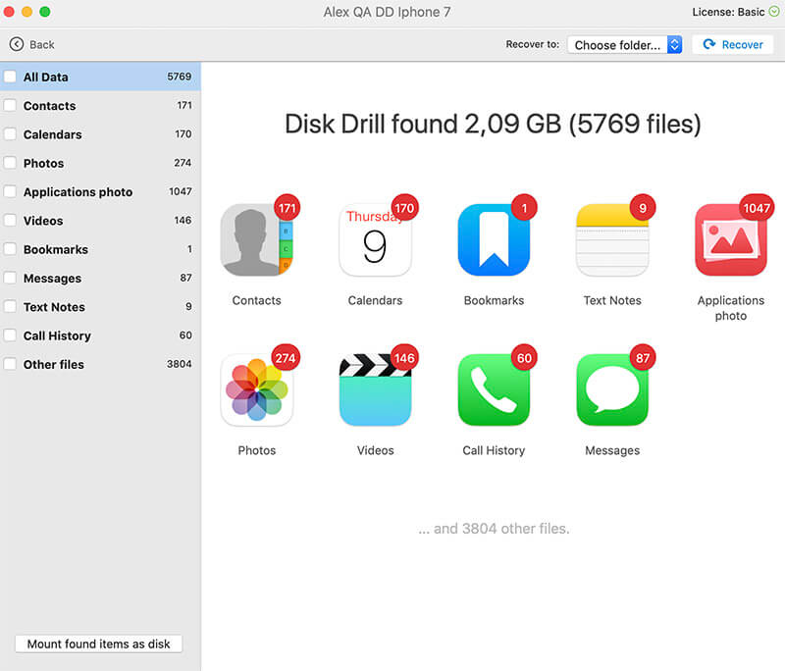Image resolution: width=785 pixels, height=671 pixels.
Task: Tick the Bookmarks checkbox in sidebar
Action: pos(10,249)
